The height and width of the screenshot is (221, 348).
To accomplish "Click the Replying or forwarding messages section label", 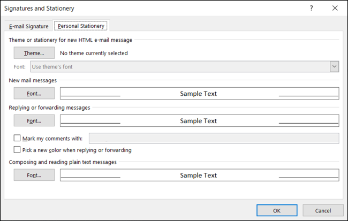I will (49, 108).
